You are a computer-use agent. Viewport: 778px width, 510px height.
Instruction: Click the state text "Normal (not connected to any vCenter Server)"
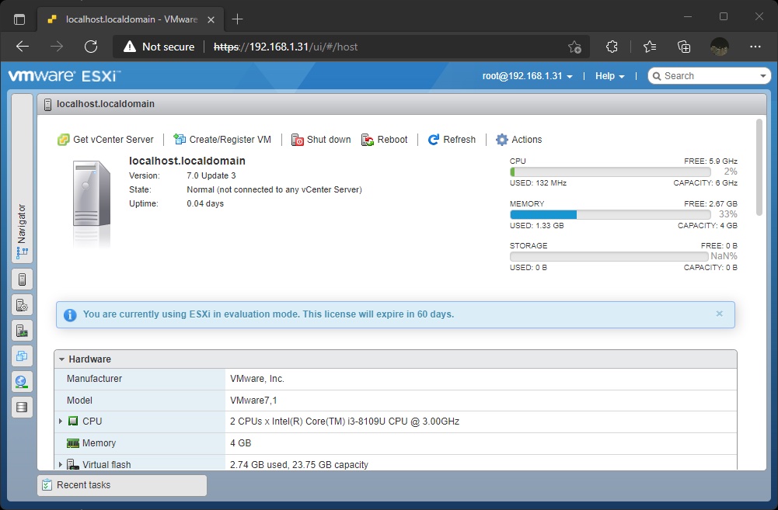(x=274, y=190)
